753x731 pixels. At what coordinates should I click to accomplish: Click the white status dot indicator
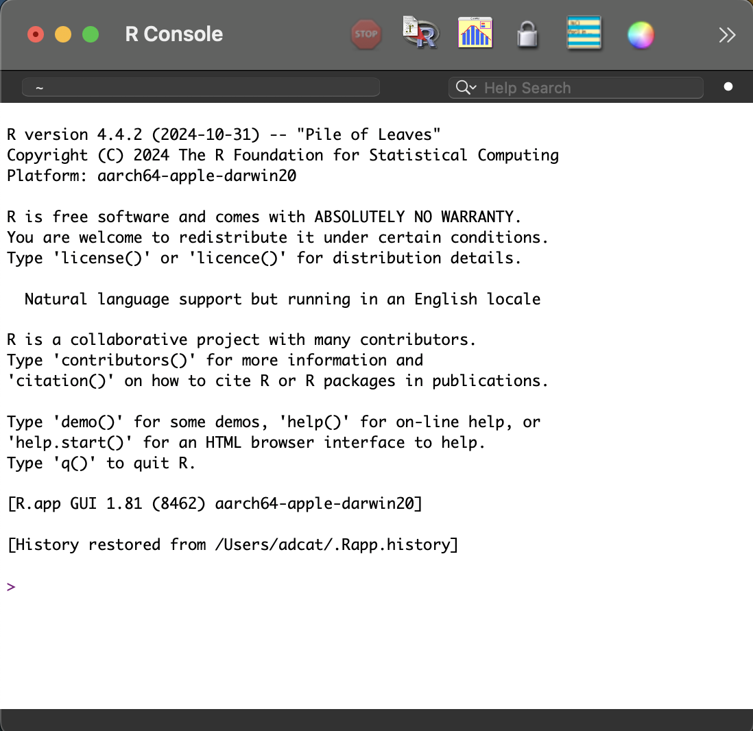tap(728, 87)
